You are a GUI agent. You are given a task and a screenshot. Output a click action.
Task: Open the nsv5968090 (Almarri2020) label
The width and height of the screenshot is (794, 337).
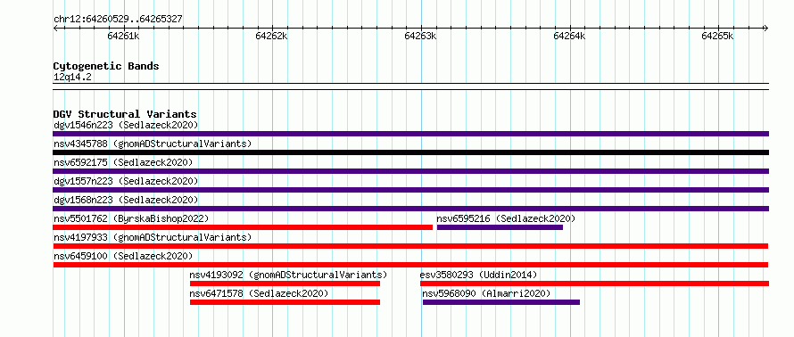(x=486, y=293)
